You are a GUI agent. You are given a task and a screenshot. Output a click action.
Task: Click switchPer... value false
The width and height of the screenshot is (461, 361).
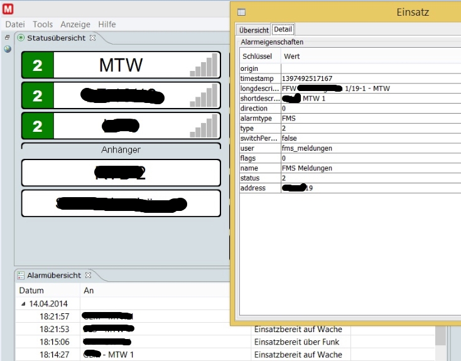[x=289, y=139]
